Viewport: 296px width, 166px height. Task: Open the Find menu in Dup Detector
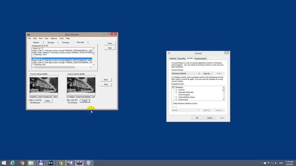coord(41,38)
